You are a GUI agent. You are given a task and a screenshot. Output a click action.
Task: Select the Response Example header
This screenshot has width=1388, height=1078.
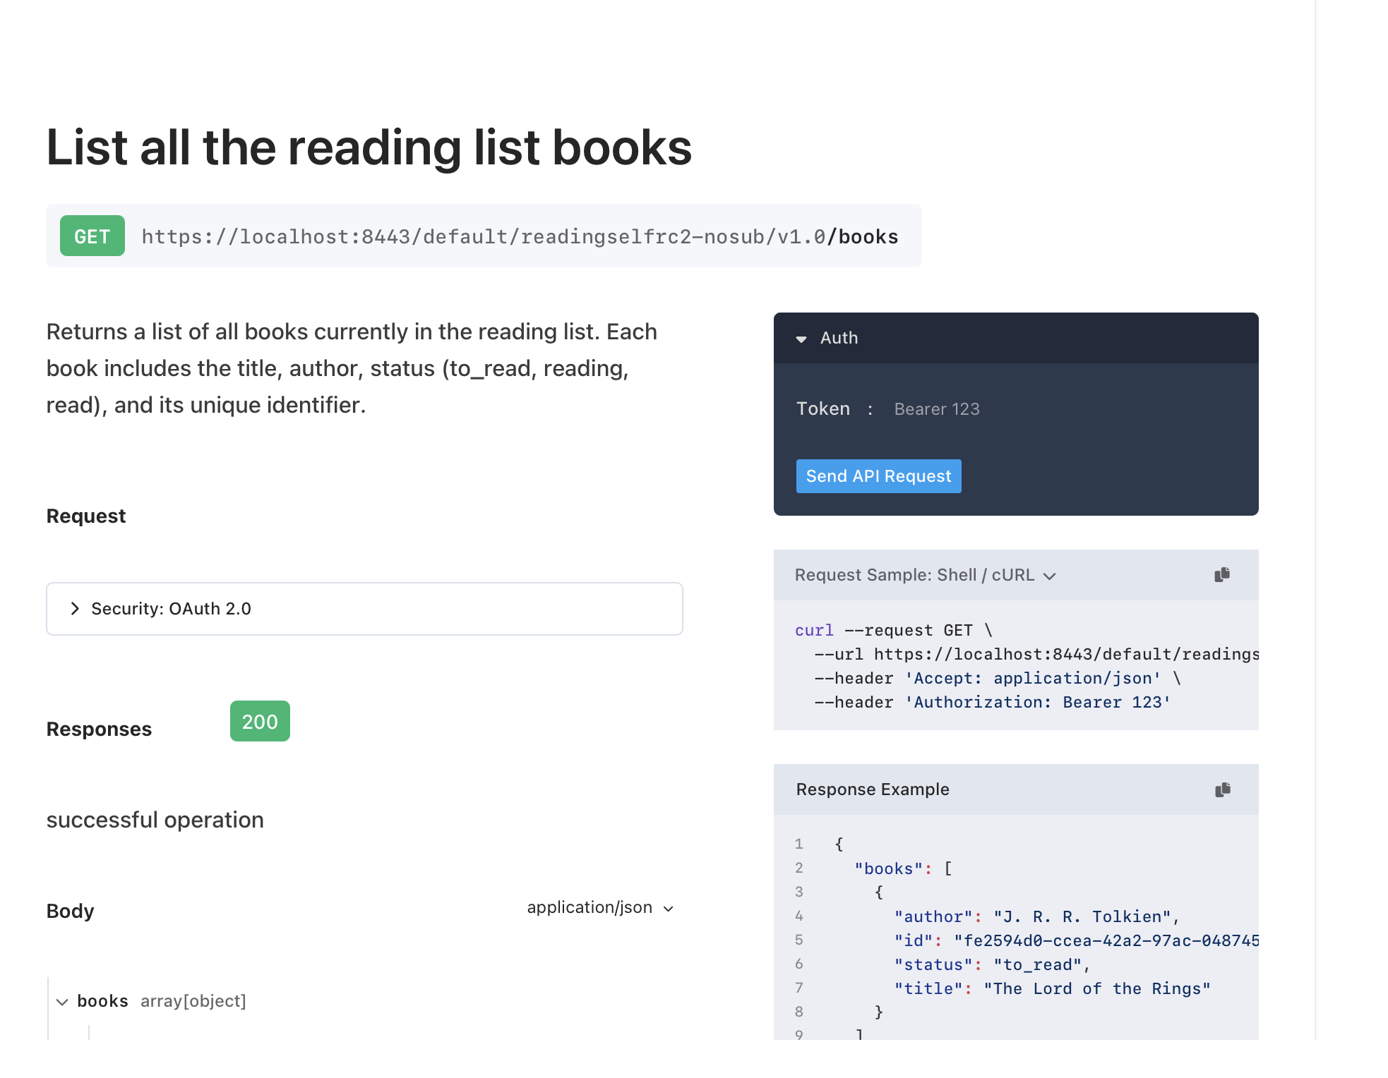[x=873, y=789]
